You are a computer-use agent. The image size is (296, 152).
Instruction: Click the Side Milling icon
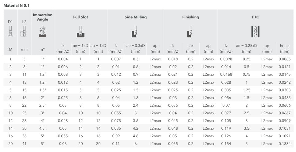(x=134, y=32)
